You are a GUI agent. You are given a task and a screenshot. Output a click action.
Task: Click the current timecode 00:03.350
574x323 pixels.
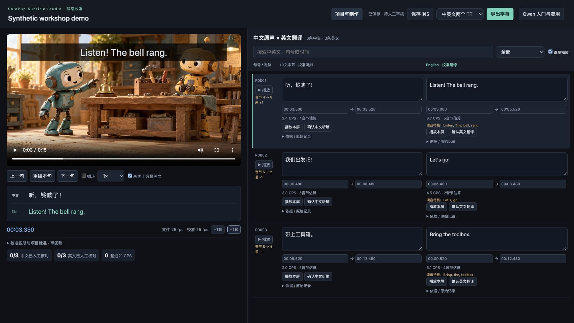click(21, 230)
